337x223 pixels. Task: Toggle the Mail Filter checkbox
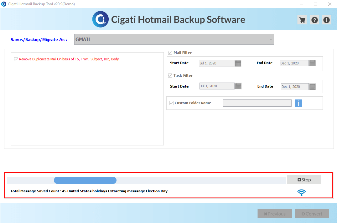coord(170,53)
